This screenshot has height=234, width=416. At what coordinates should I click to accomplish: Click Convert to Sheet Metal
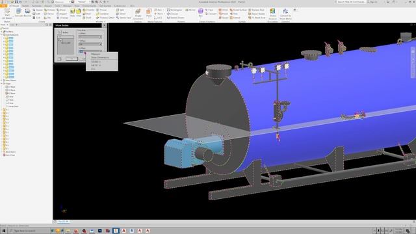pos(285,14)
